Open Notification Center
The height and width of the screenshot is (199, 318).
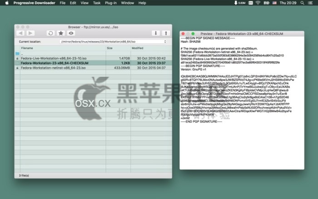pyautogui.click(x=310, y=3)
